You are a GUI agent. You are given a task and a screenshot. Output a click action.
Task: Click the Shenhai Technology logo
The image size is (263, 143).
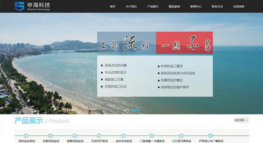[32, 6]
